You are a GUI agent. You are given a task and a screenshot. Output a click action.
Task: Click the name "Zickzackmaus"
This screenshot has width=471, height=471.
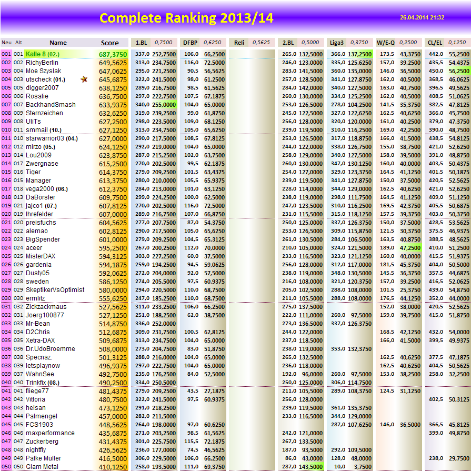pos(46,306)
